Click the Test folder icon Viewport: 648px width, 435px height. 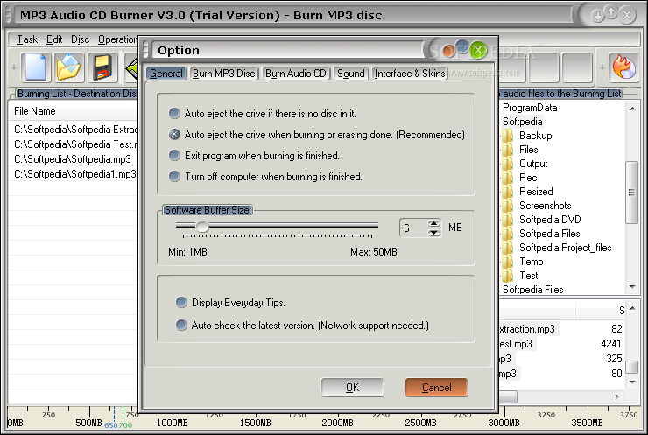[x=508, y=276]
